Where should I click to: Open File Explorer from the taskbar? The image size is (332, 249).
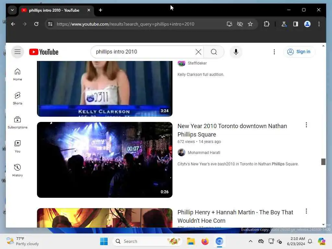point(191,241)
